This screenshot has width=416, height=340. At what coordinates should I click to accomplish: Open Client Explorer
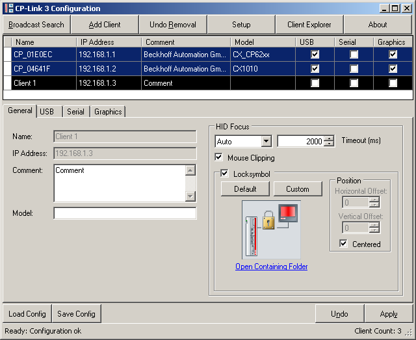click(309, 25)
